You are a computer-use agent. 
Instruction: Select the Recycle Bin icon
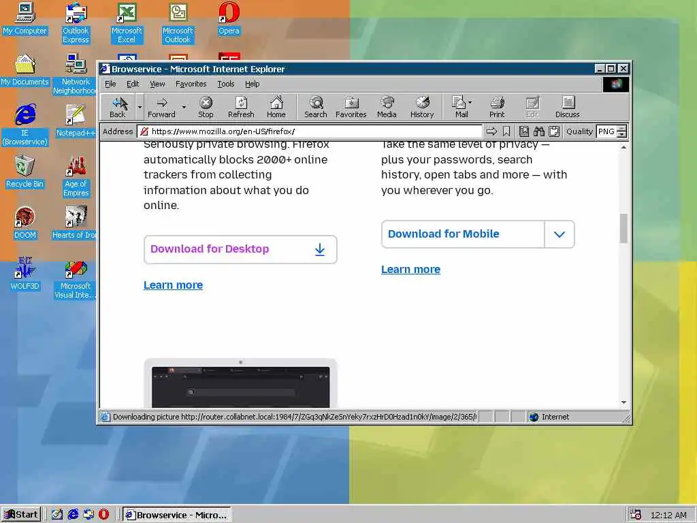tap(25, 172)
